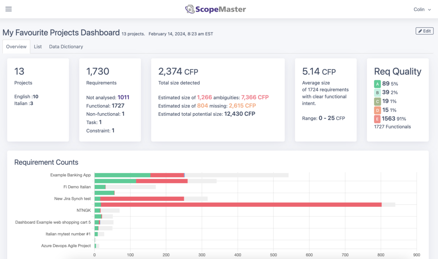Open the Data Dictionary tab

[66, 47]
